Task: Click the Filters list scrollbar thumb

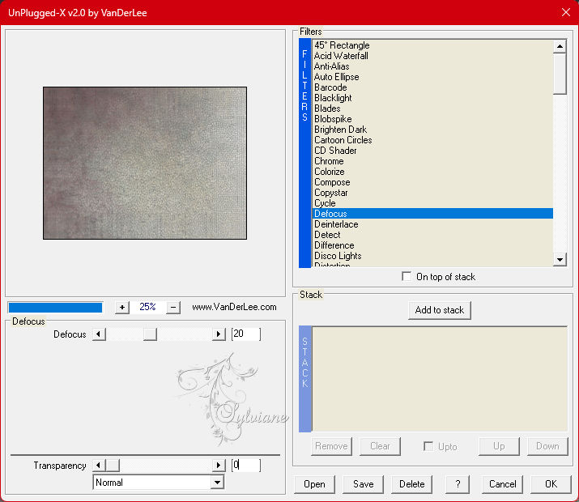Action: (x=560, y=74)
